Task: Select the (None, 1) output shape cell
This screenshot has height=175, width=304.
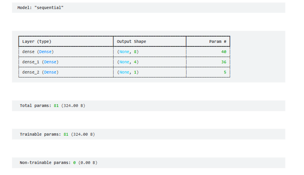Action: (x=128, y=72)
